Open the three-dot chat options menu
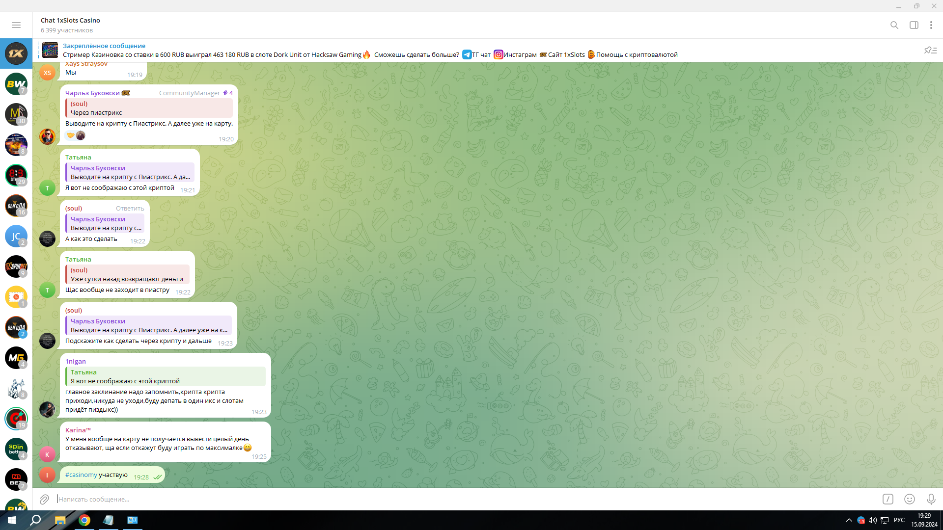Screen dimensions: 943x530 [931, 25]
